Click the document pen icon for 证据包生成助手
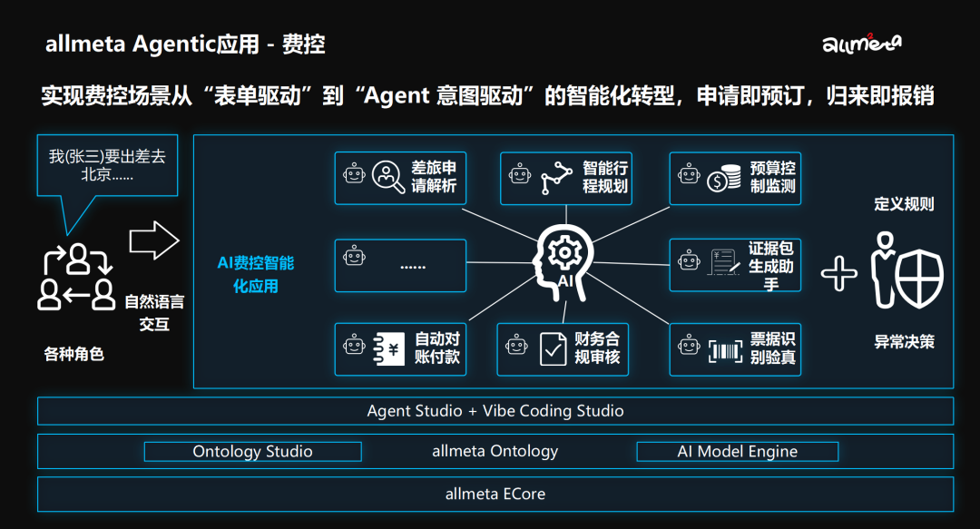This screenshot has width=980, height=529. pyautogui.click(x=724, y=262)
